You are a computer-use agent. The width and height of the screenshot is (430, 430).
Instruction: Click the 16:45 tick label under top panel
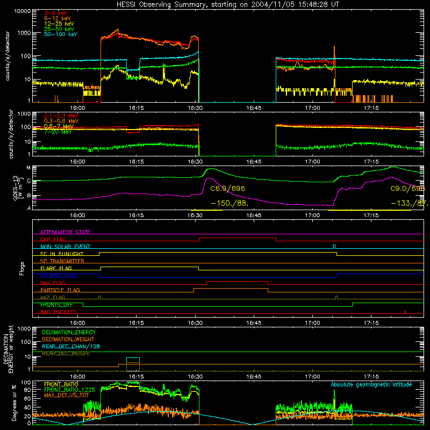click(254, 108)
